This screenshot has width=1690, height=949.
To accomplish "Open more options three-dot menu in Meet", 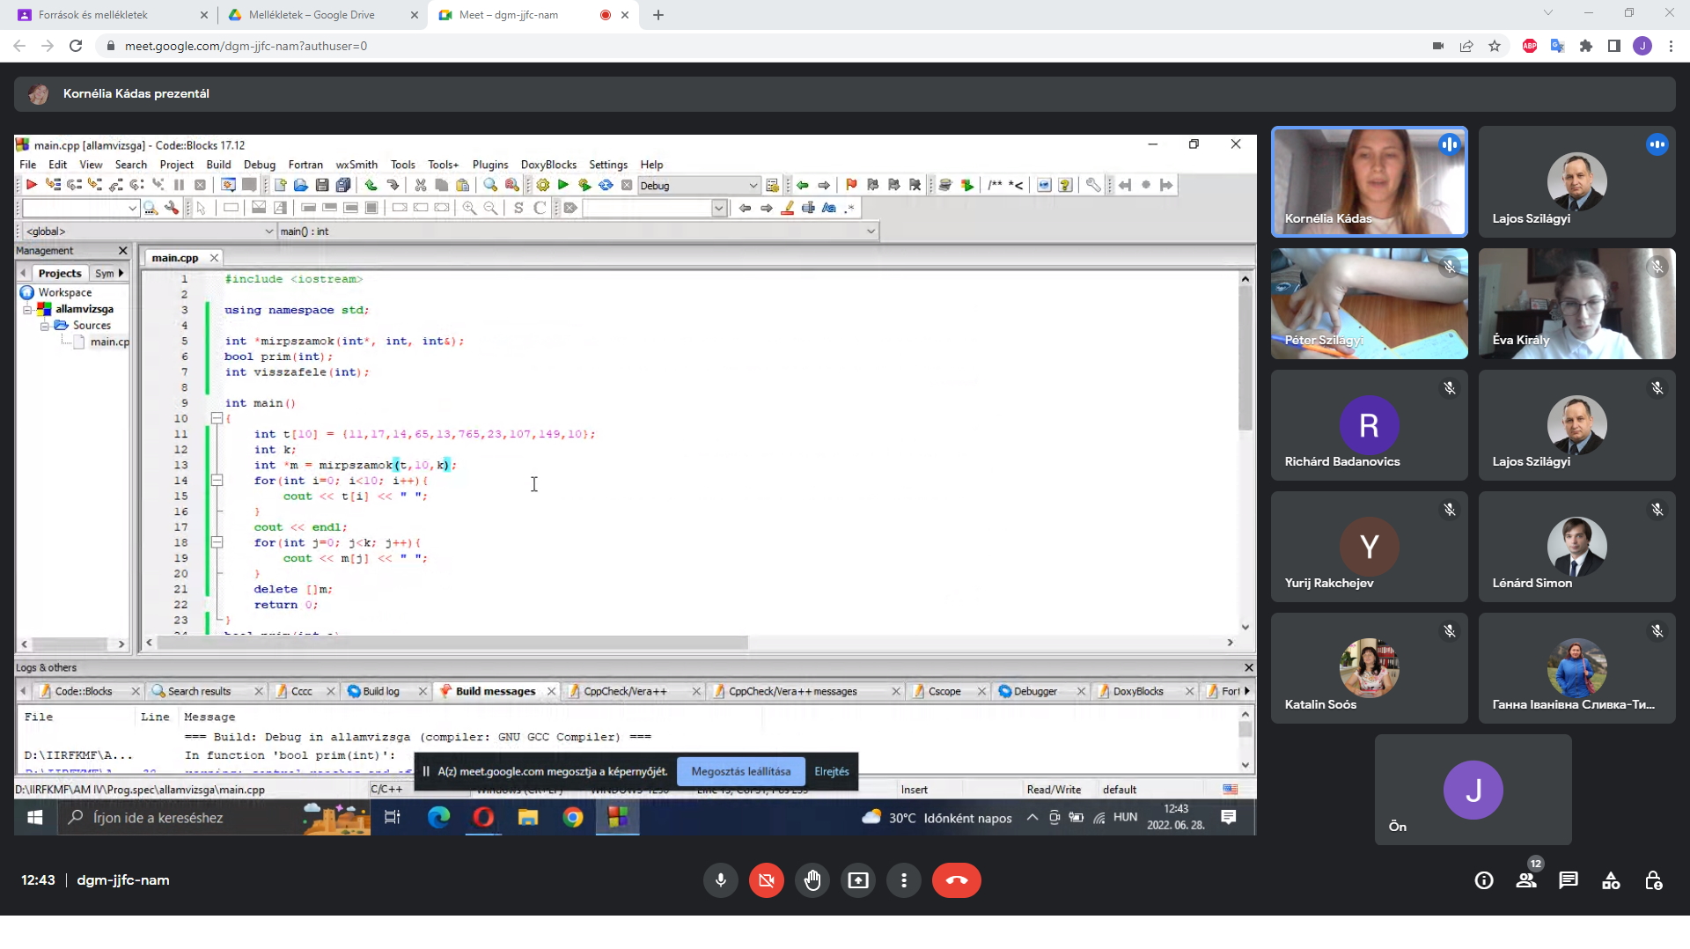I will click(904, 880).
